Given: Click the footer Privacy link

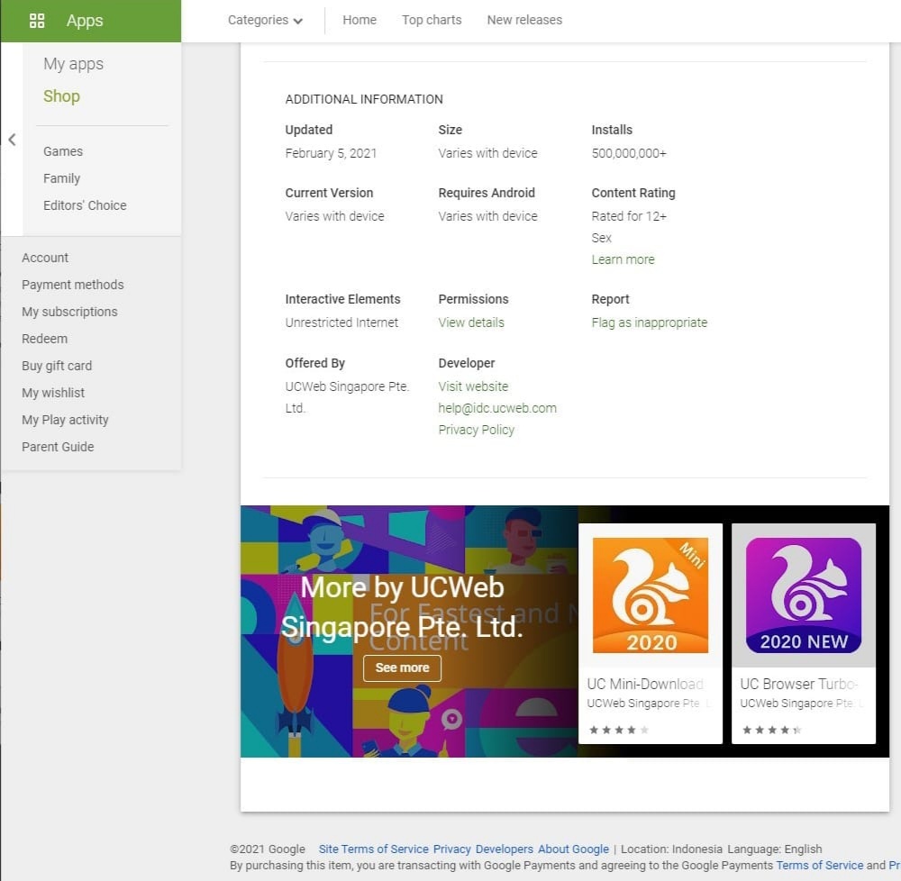Looking at the screenshot, I should tap(451, 849).
